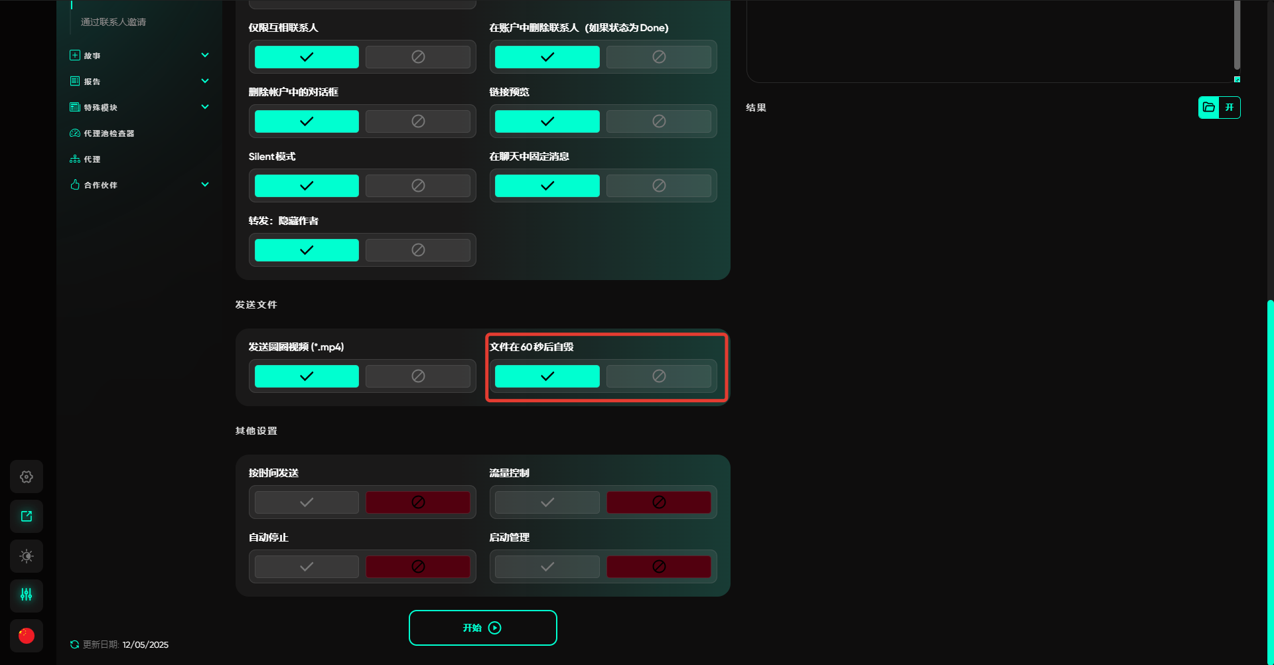Click the folder icon next to 结果

click(x=1209, y=108)
